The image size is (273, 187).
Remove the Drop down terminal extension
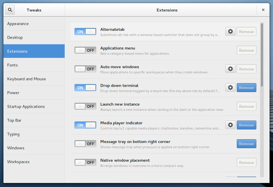(246, 88)
